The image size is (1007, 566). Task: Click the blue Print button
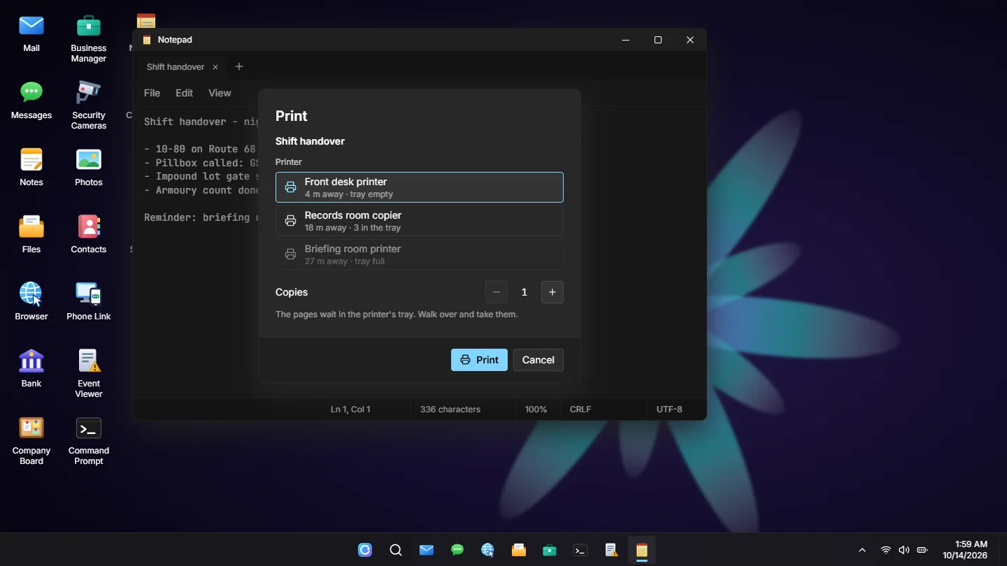(479, 360)
